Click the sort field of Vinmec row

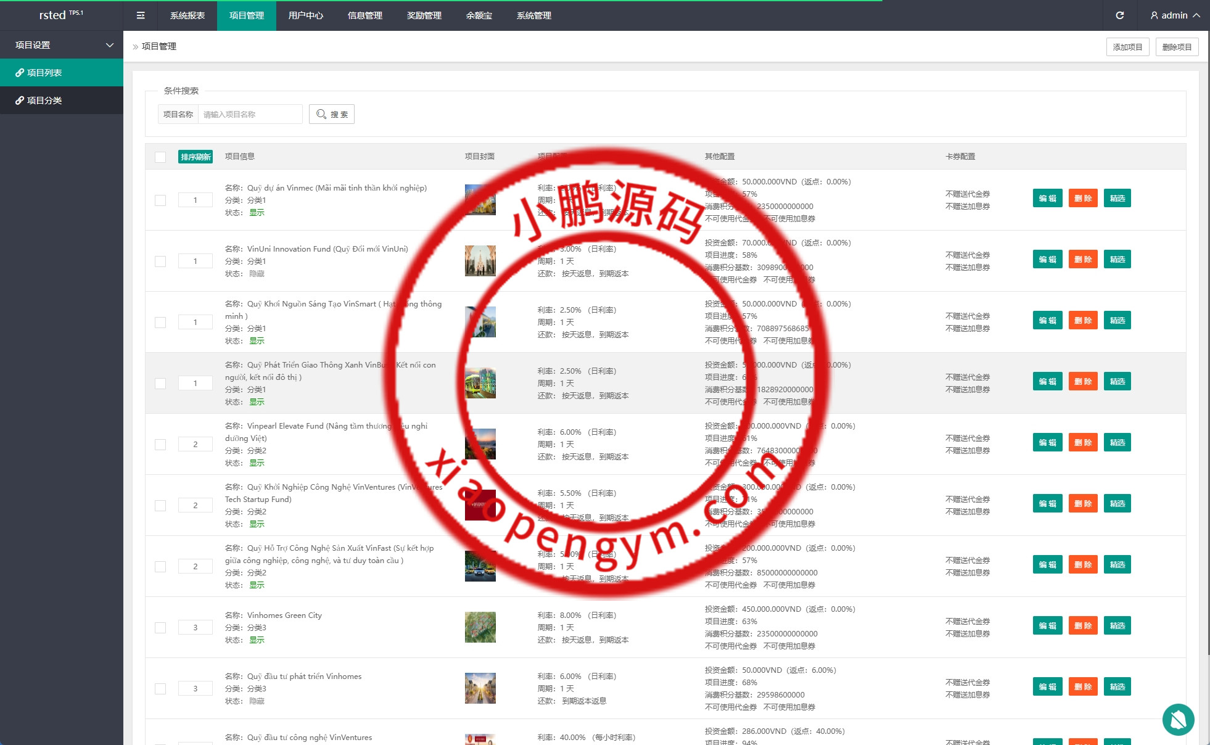click(x=195, y=200)
